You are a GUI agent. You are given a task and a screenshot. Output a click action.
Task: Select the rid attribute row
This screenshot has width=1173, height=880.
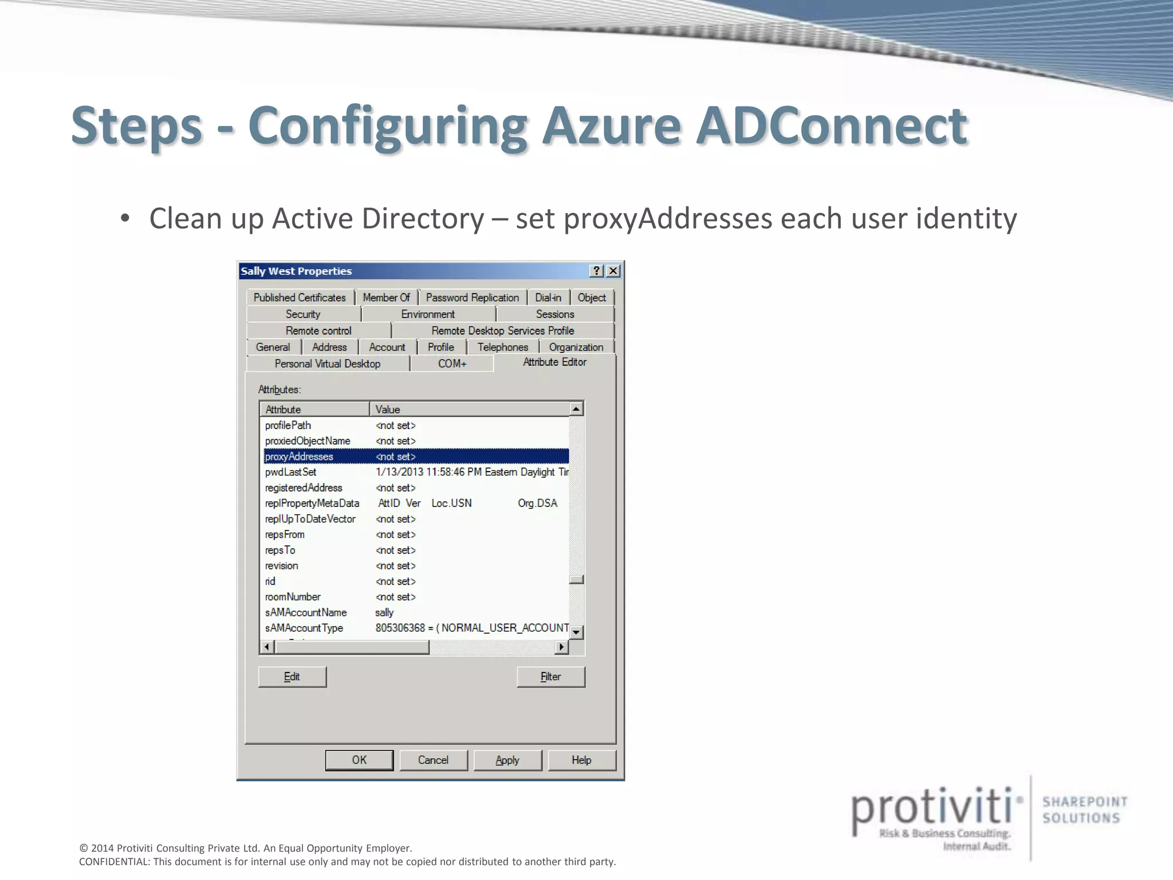[x=416, y=581]
